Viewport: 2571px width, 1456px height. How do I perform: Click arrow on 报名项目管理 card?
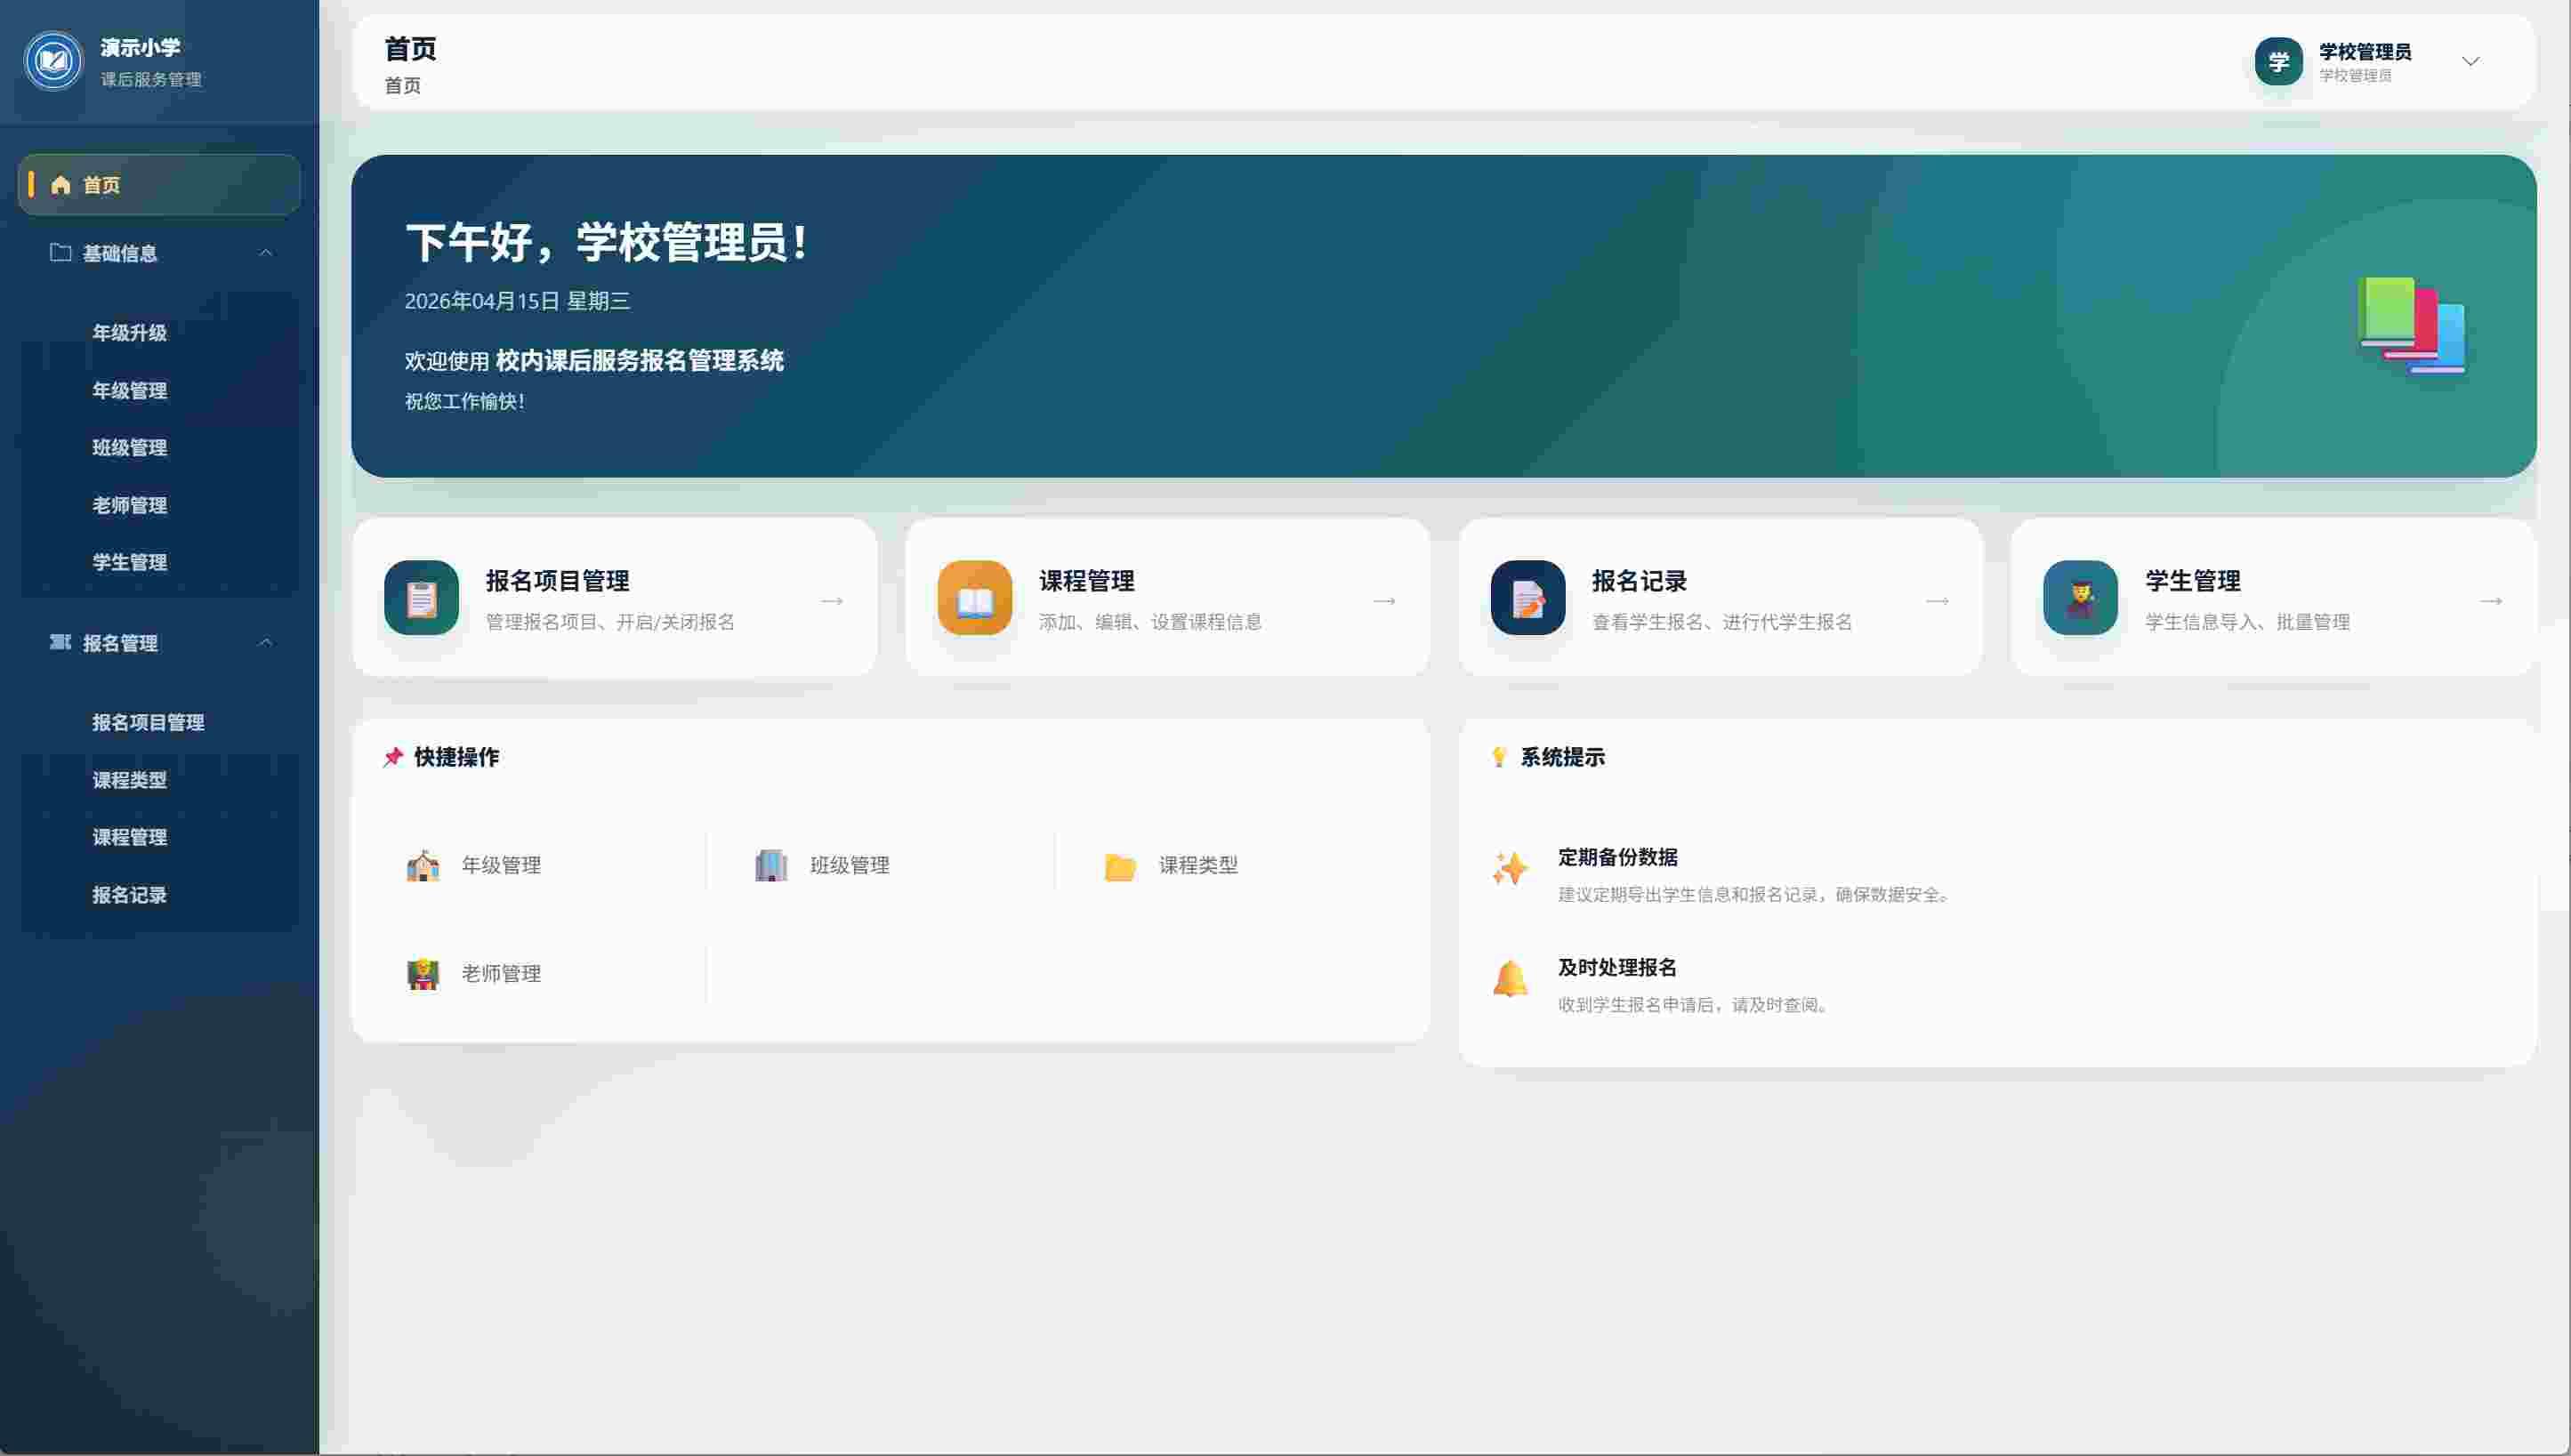click(x=832, y=601)
